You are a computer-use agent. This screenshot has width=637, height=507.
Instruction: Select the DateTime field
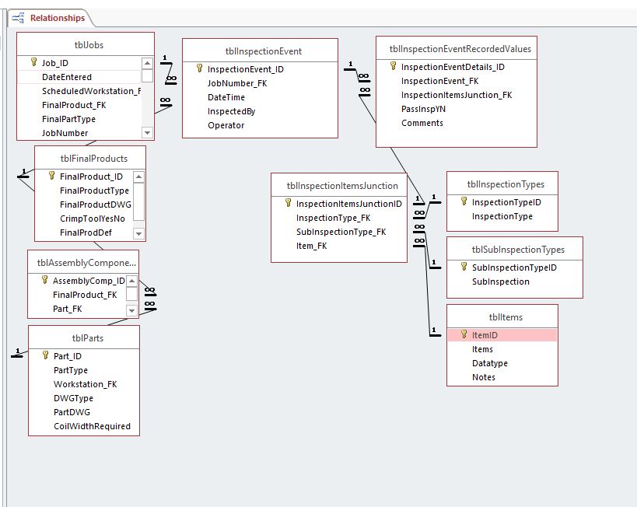(x=226, y=97)
